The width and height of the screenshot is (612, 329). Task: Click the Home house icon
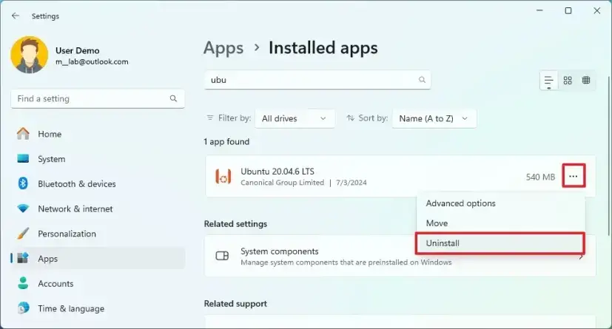tap(23, 134)
